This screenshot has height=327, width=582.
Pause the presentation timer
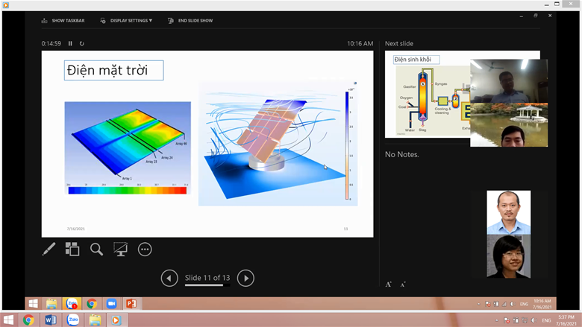[71, 44]
